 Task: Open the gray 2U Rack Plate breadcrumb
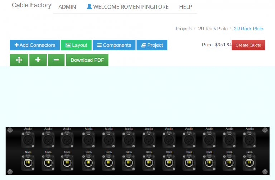213,29
